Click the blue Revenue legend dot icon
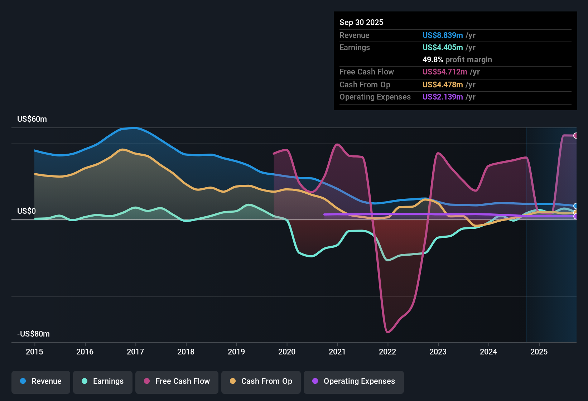The image size is (588, 401). (23, 381)
